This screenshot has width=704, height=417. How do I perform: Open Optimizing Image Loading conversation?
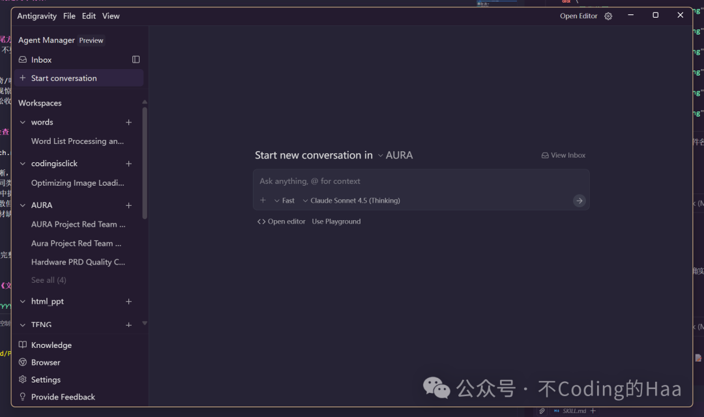coord(78,182)
